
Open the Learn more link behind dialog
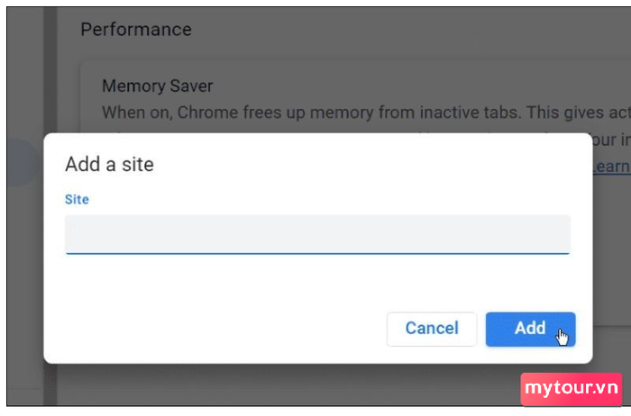coord(612,166)
